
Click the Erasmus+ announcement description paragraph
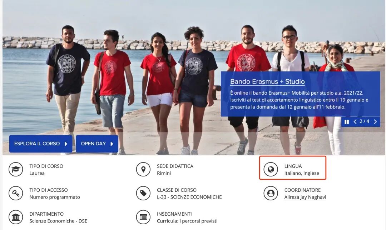click(x=299, y=100)
